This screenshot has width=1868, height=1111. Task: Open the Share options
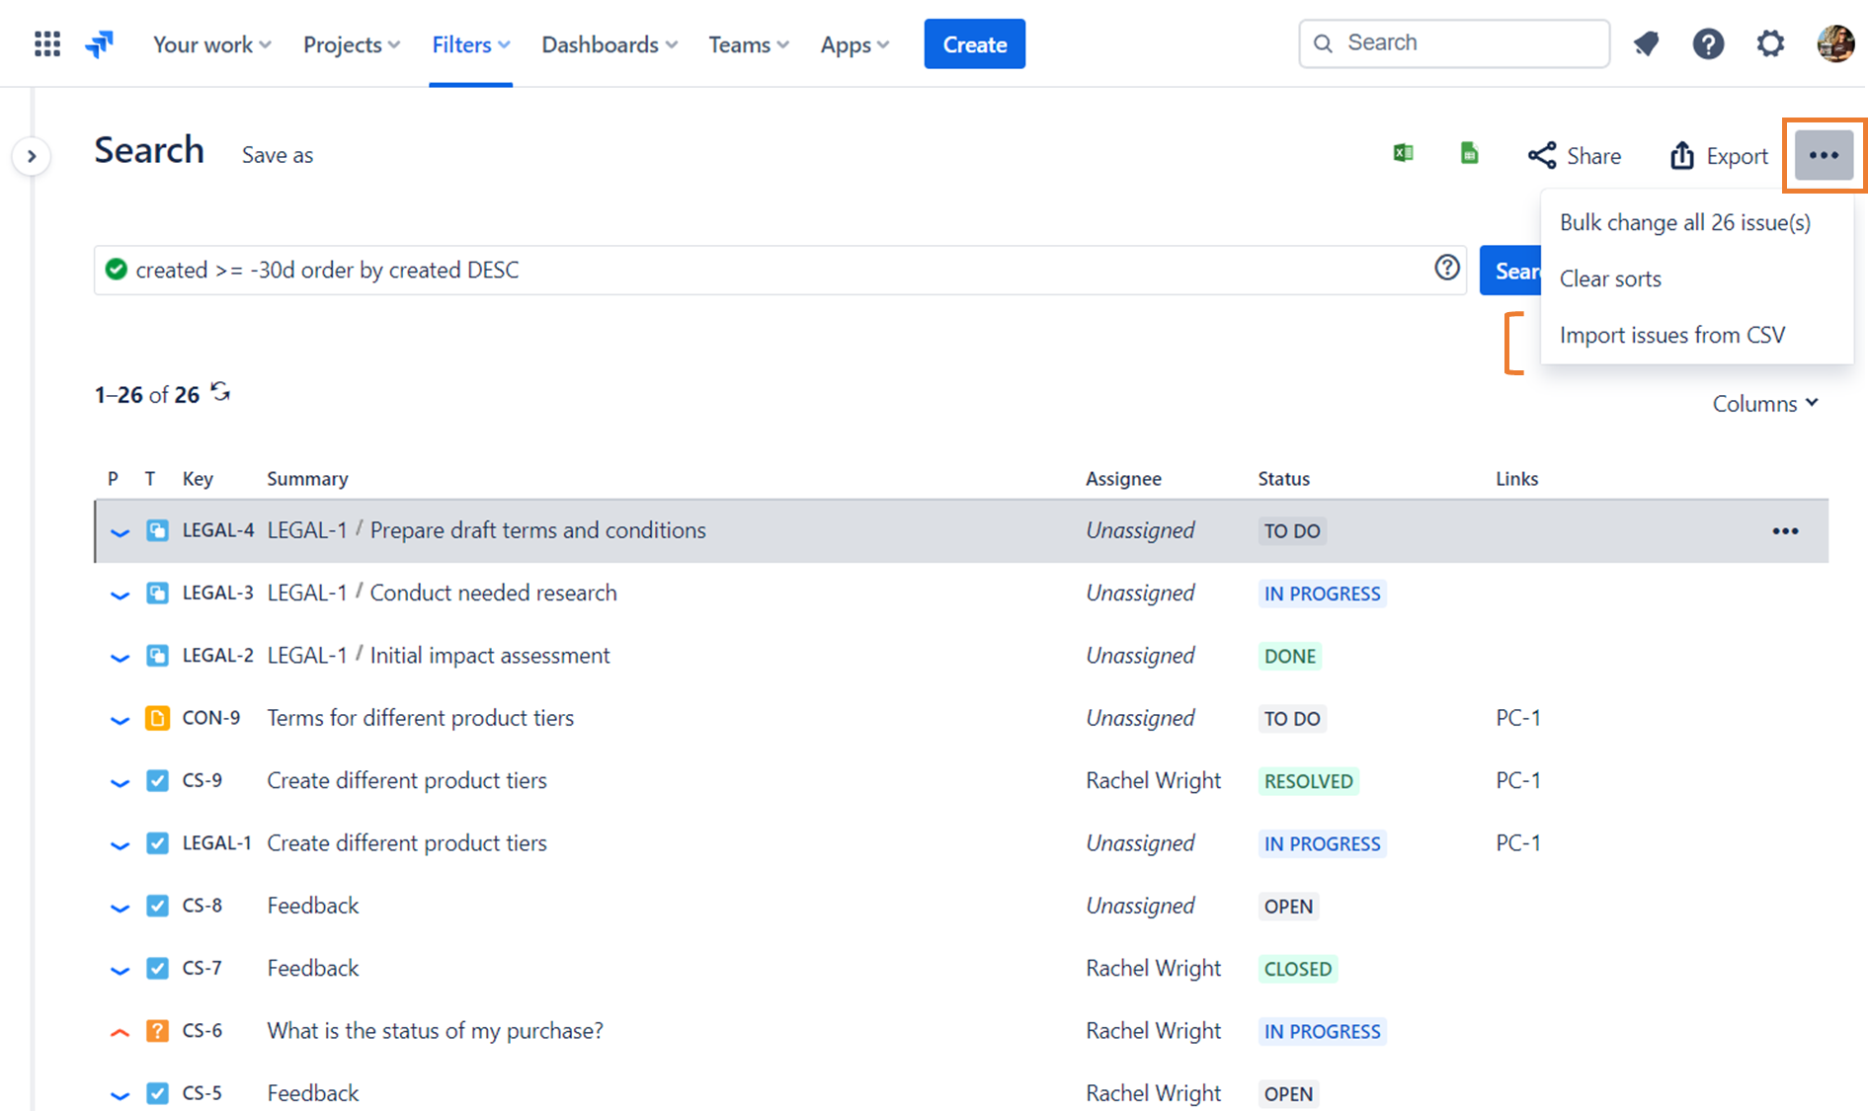1575,155
